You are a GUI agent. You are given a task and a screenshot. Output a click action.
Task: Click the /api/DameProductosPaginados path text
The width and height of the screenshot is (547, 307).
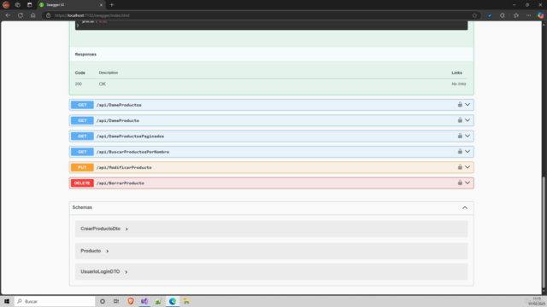tap(130, 136)
